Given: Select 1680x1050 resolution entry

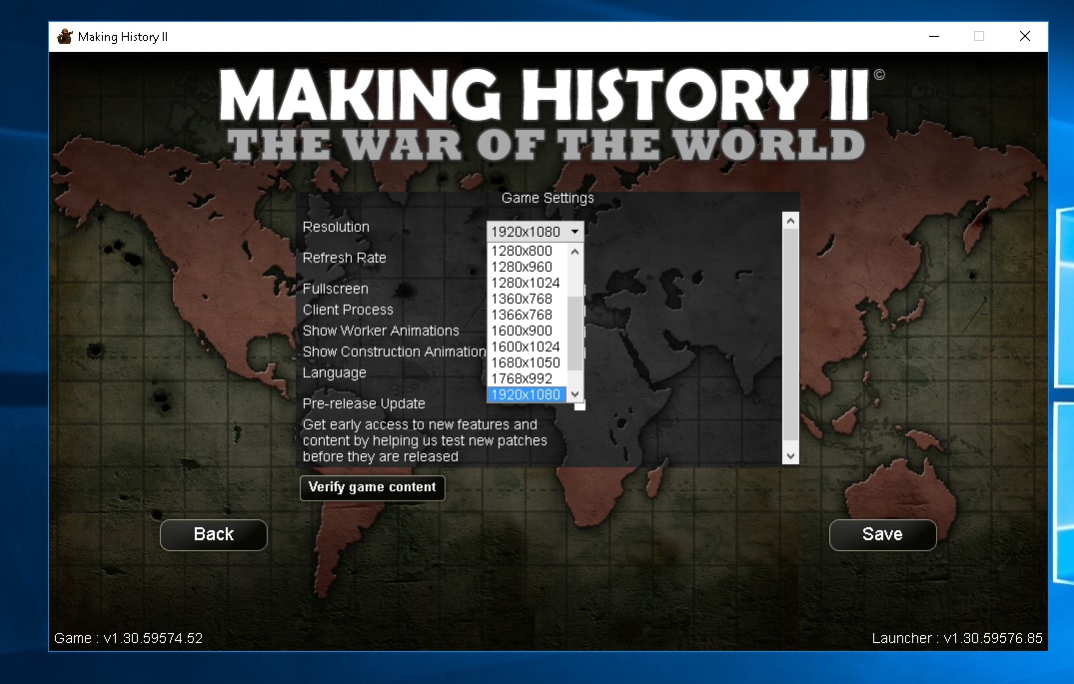Looking at the screenshot, I should (x=527, y=362).
